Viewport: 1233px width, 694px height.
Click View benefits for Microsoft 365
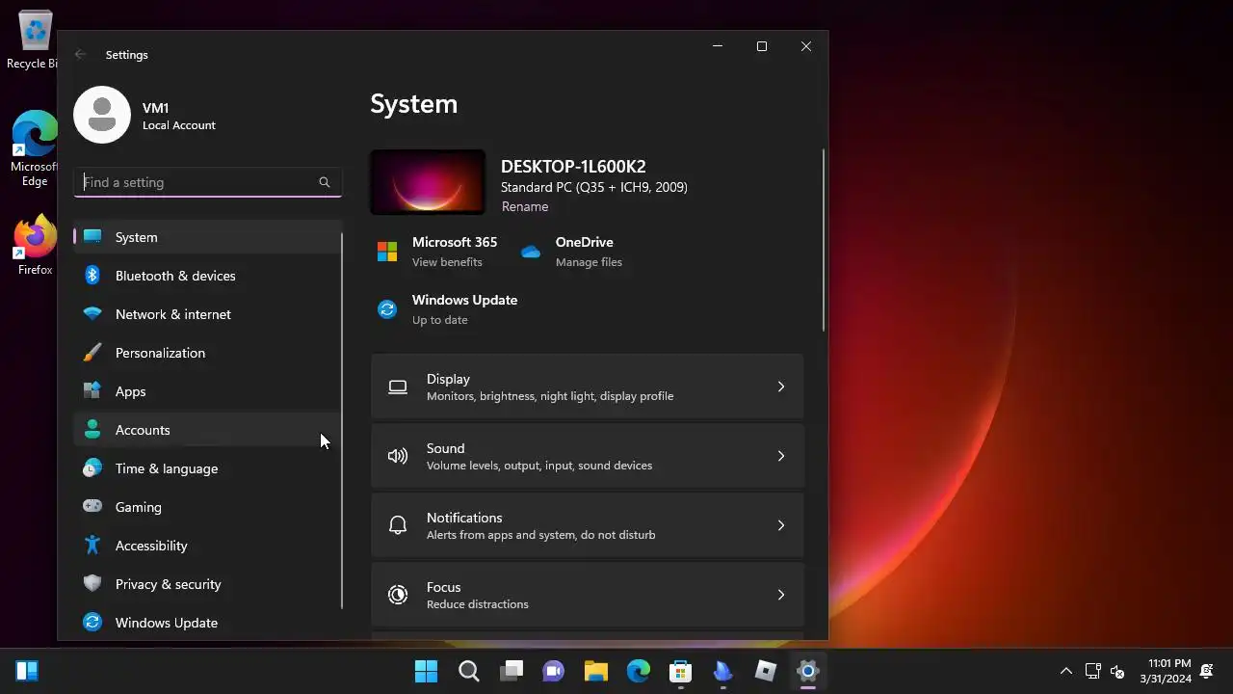(x=447, y=262)
